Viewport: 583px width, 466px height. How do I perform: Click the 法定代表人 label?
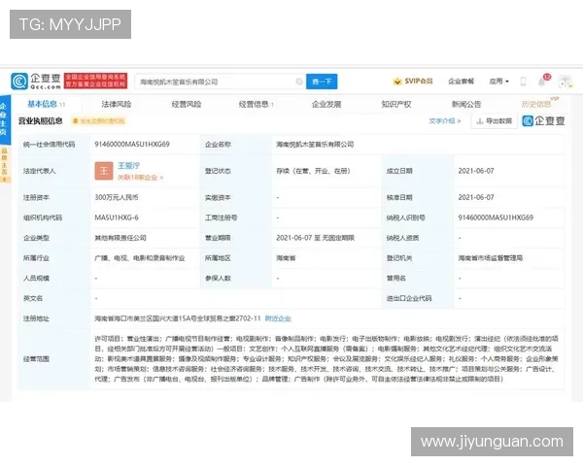(x=39, y=171)
